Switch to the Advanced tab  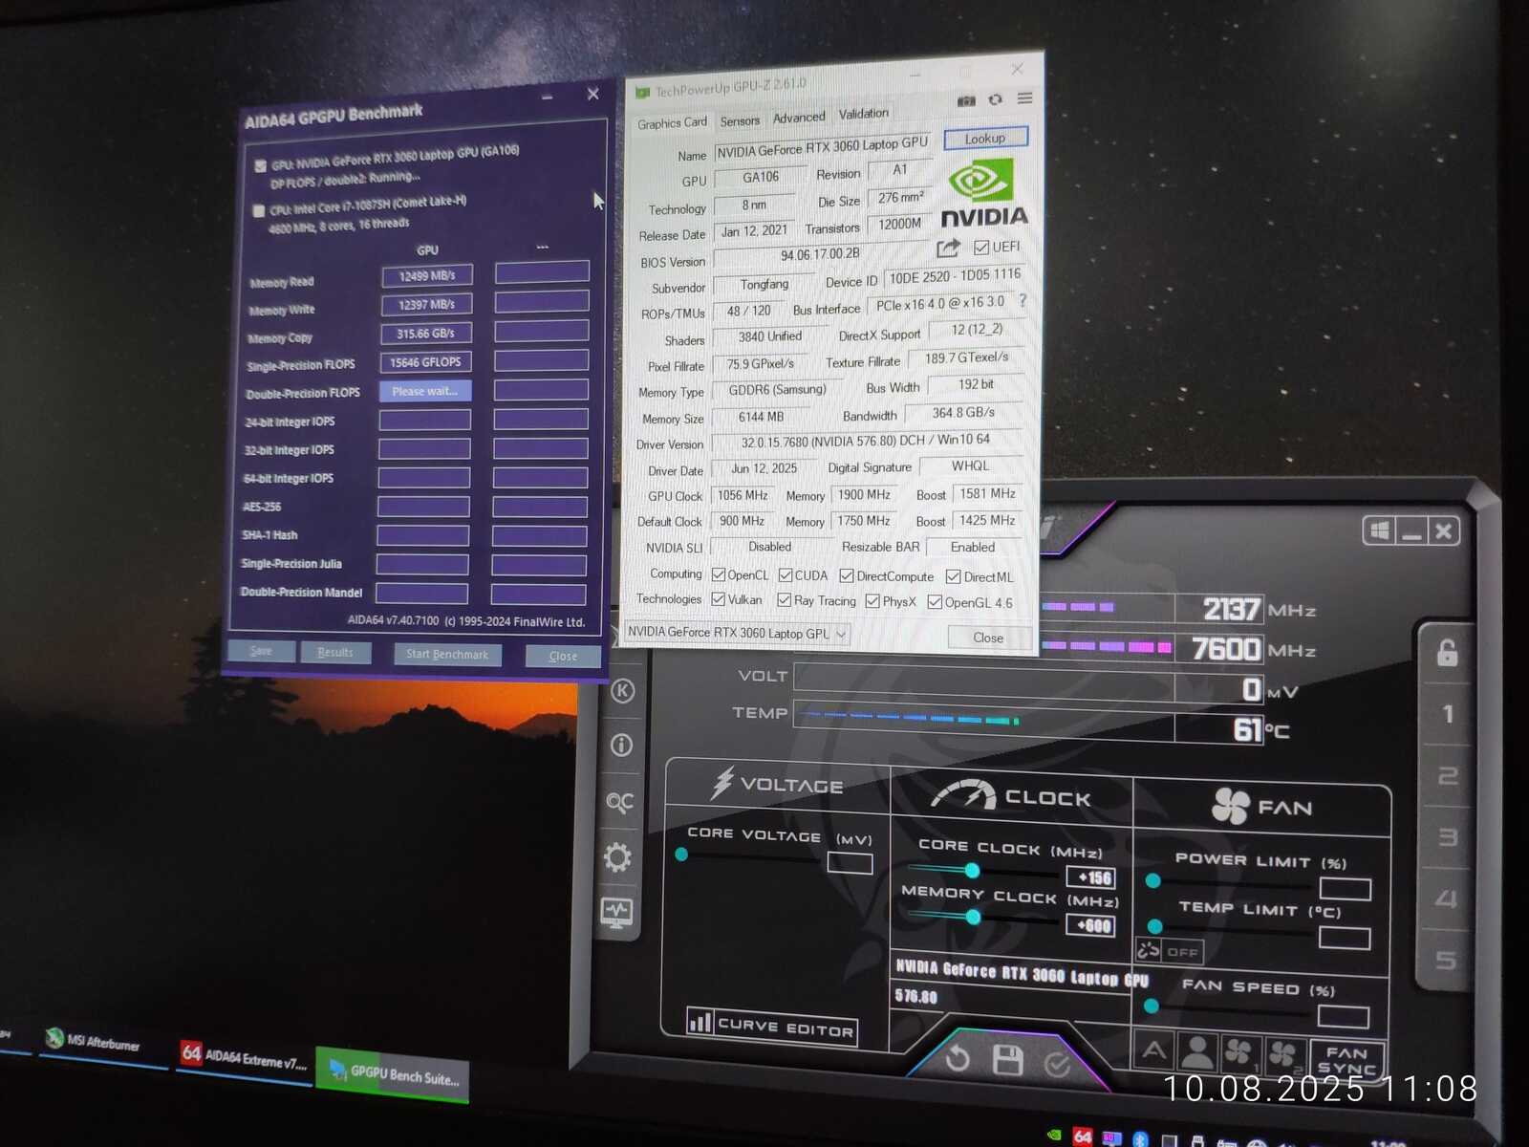click(799, 118)
